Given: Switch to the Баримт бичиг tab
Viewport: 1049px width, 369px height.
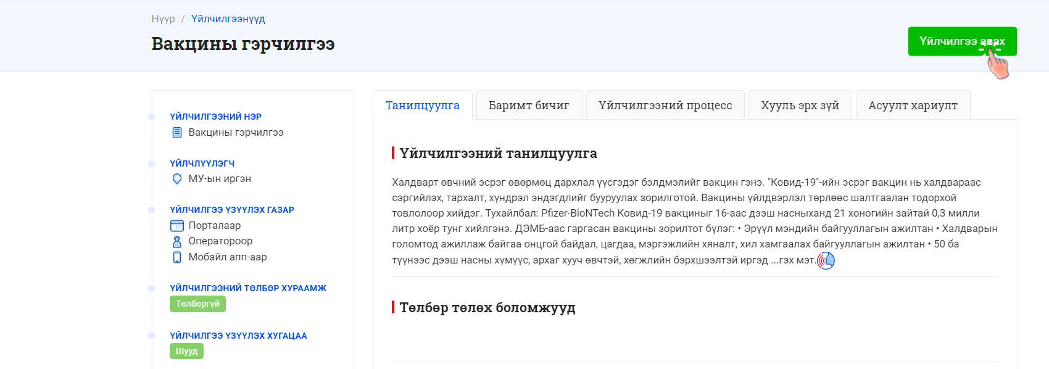Looking at the screenshot, I should tap(529, 106).
